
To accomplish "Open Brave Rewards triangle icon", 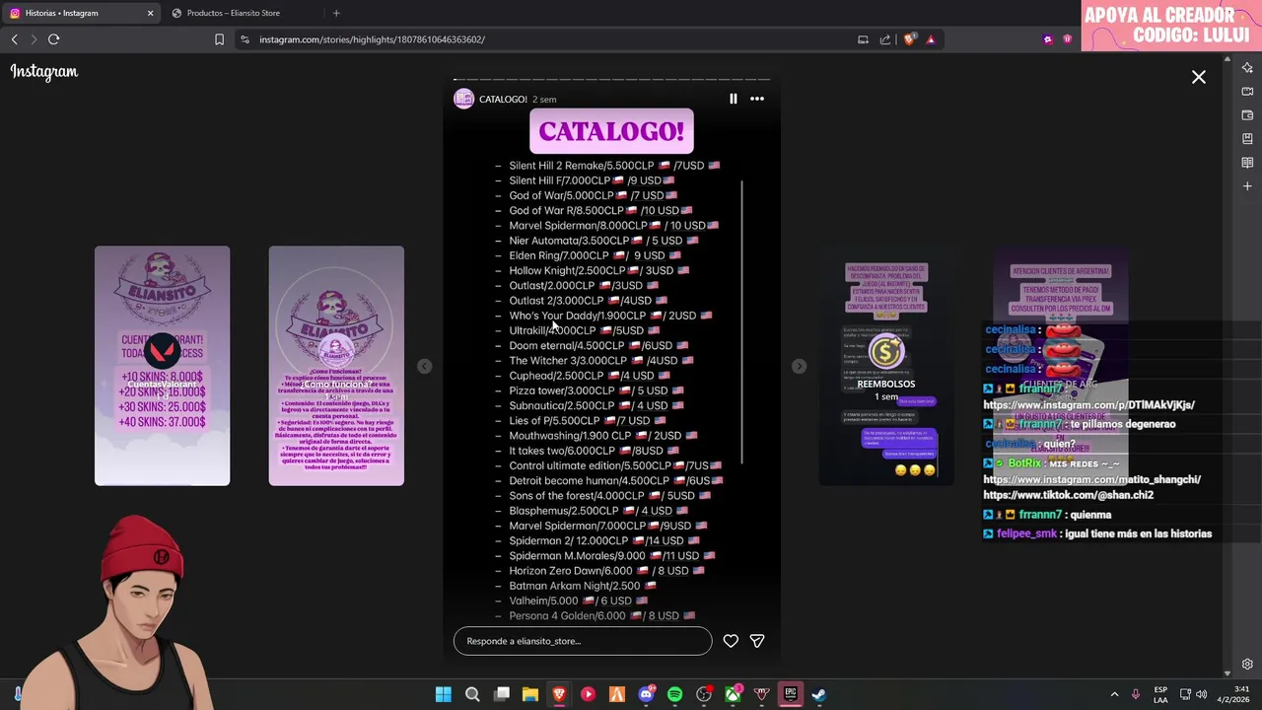I will 931,39.
